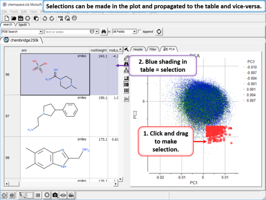Viewport: 266px width, 200px height.
Task: Open the Header tab in plot panel
Action: tap(138, 49)
